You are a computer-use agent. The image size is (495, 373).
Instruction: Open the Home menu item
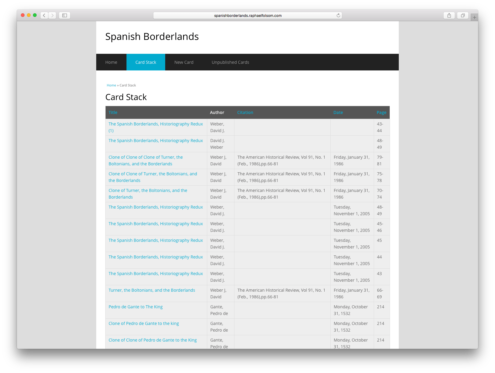(x=111, y=62)
